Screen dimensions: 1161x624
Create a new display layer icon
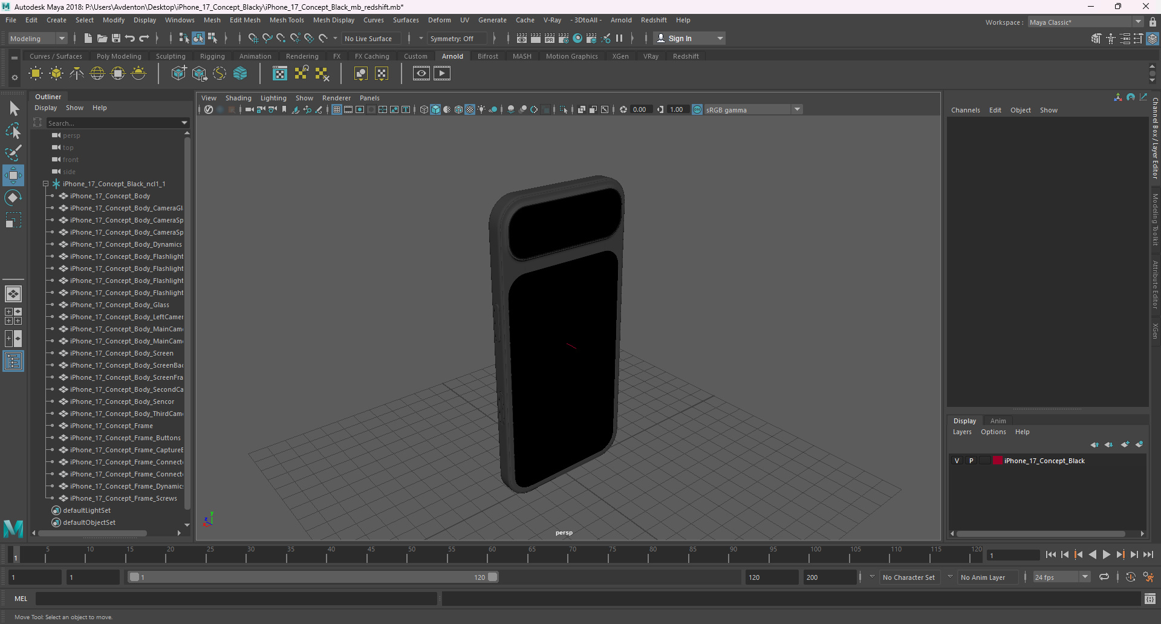pyautogui.click(x=1125, y=444)
